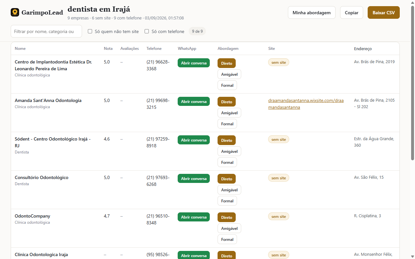
Task: Open WhatsApp conversation for Centro de Implantodontia
Action: [x=194, y=63]
